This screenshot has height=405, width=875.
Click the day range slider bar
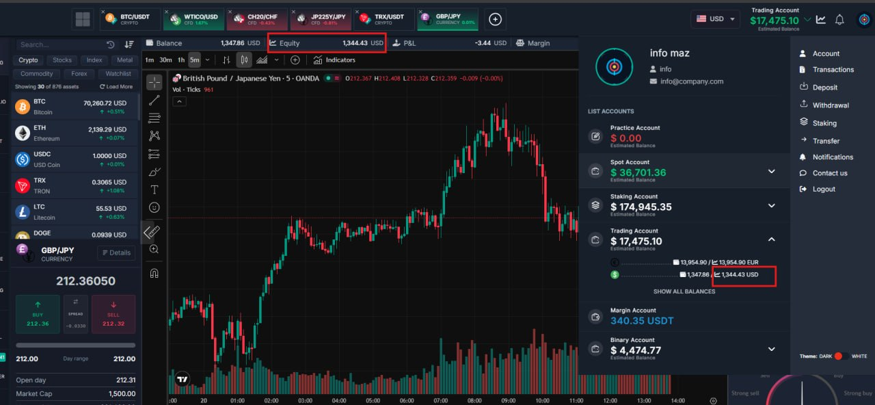coord(75,345)
